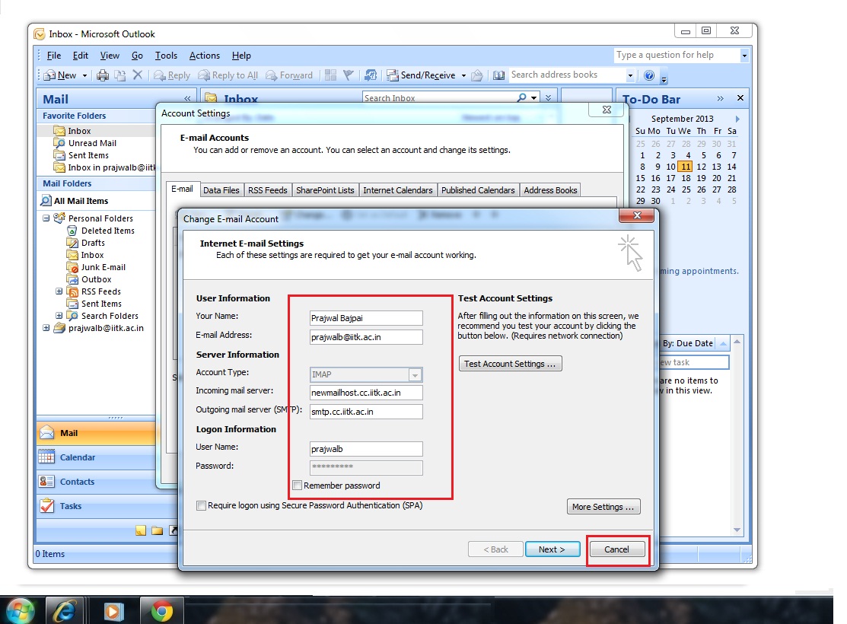
Task: Click the Type a question for help box
Action: (677, 55)
